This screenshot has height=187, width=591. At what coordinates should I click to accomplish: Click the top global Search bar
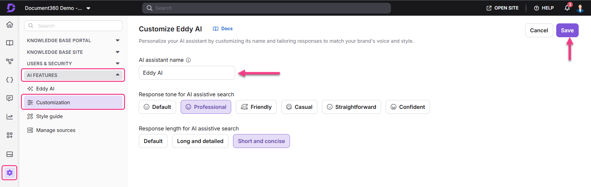[267, 8]
